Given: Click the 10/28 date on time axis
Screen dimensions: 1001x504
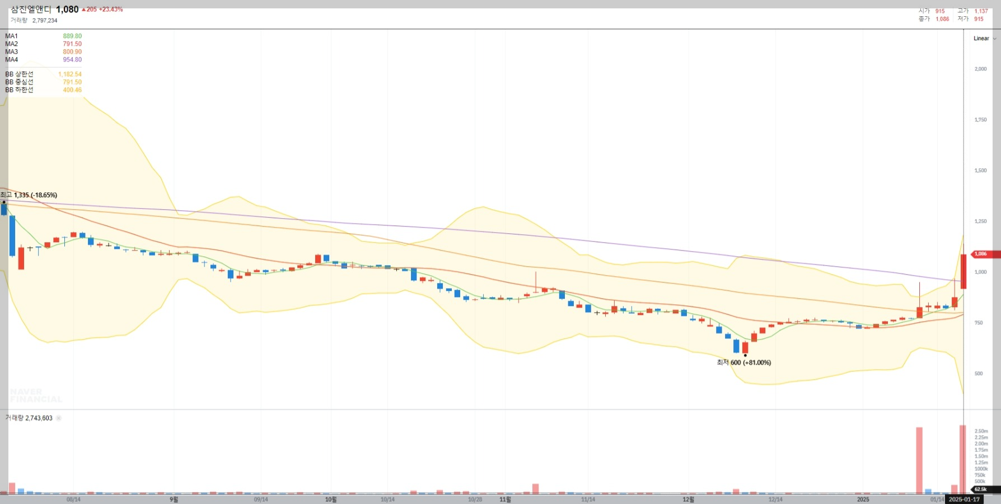Looking at the screenshot, I should (x=475, y=500).
